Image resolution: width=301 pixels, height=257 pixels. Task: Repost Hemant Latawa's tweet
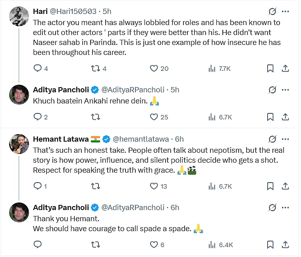[x=95, y=186]
